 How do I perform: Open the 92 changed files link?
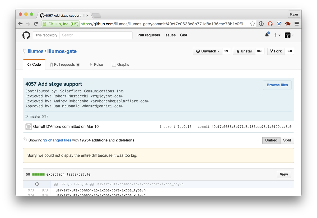point(57,140)
